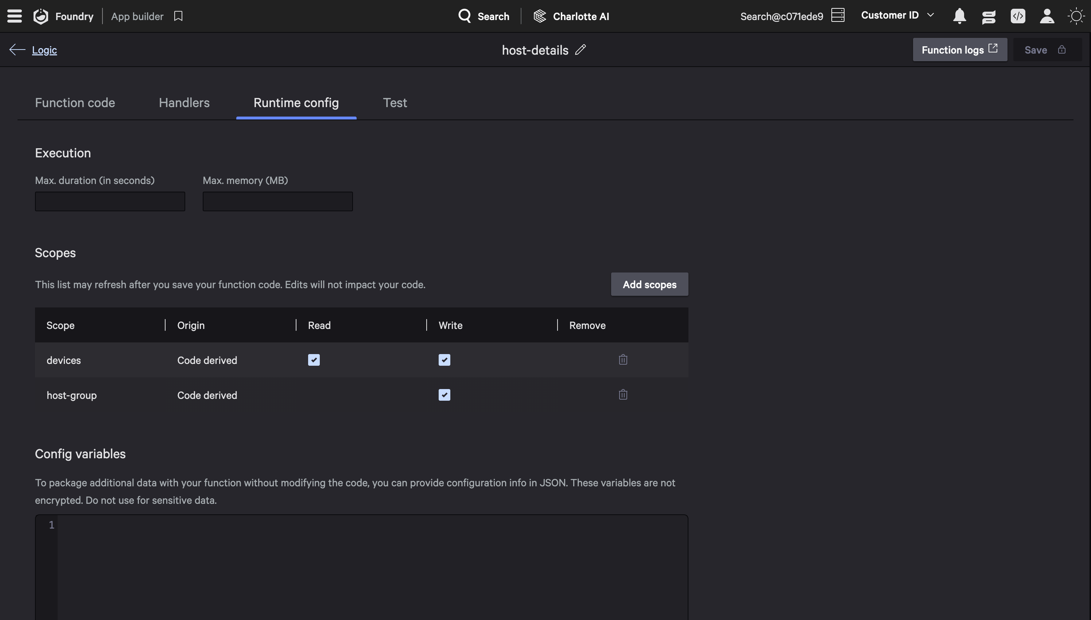Open the user profile icon

pos(1047,16)
